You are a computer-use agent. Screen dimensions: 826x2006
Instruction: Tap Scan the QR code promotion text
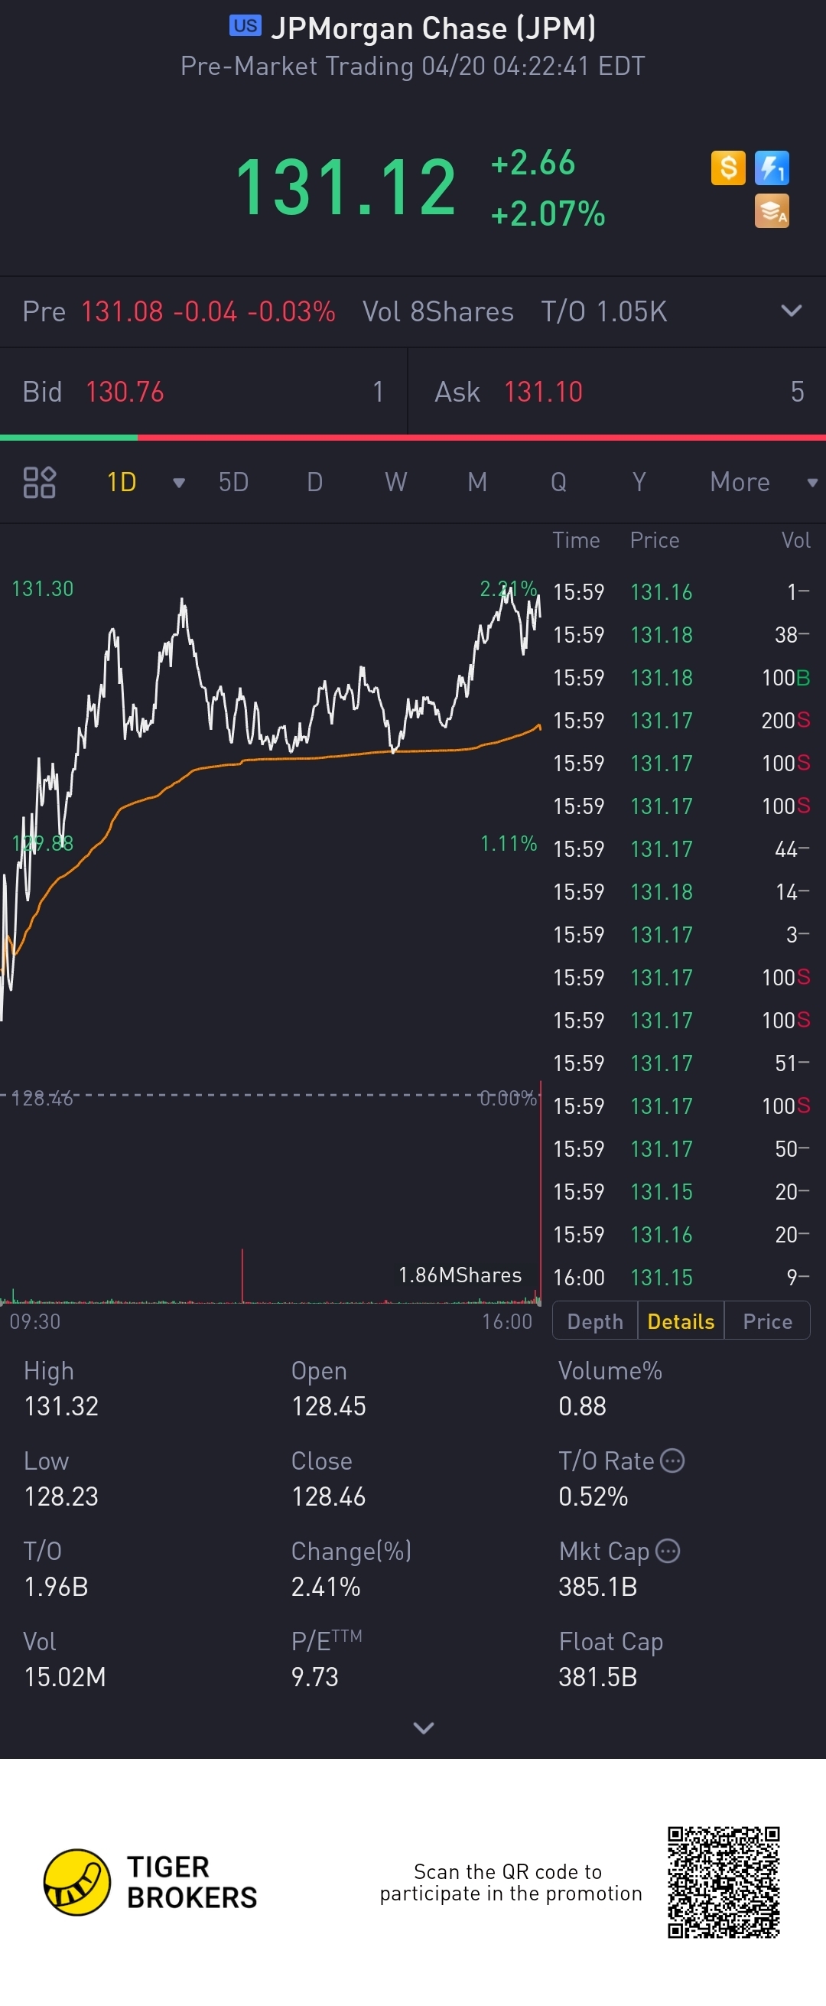(x=511, y=1882)
